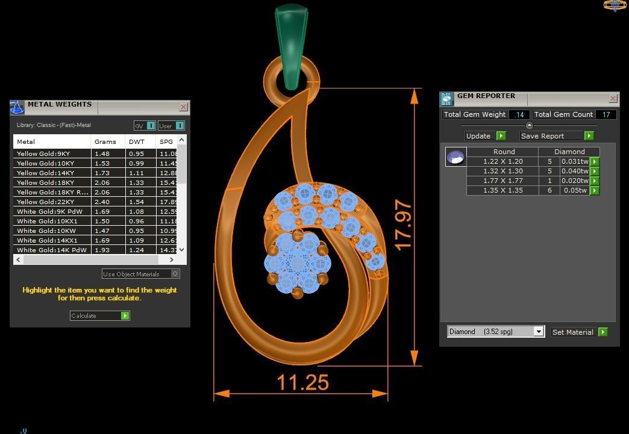The width and height of the screenshot is (629, 434).
Task: Click the 1.35 X 1.35 gem size cell
Action: pos(502,190)
